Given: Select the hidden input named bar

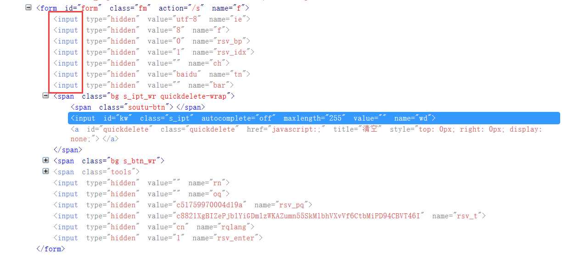Looking at the screenshot, I should pos(144,85).
